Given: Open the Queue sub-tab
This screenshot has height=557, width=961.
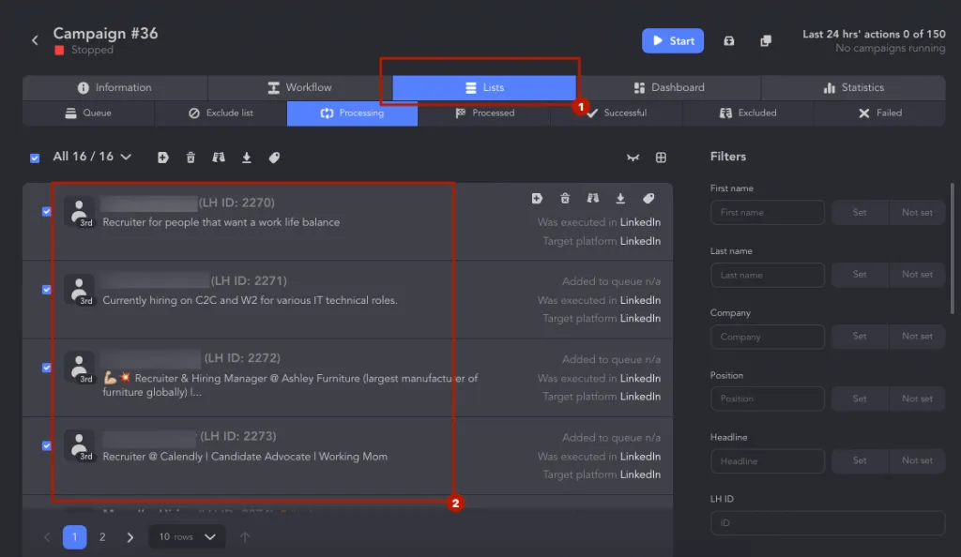Looking at the screenshot, I should tap(88, 113).
